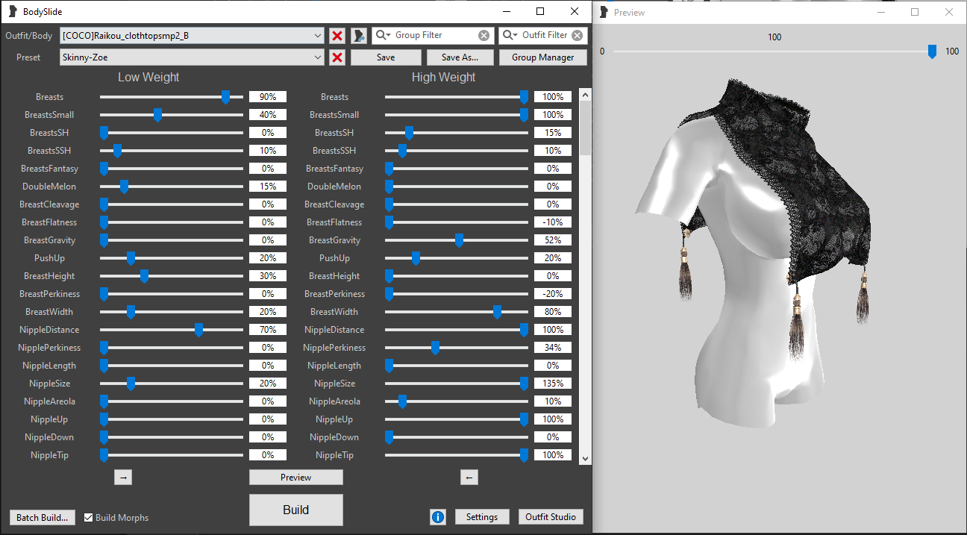The image size is (967, 535).
Task: Click the High Weight BreastWidth slider
Action: tap(457, 312)
